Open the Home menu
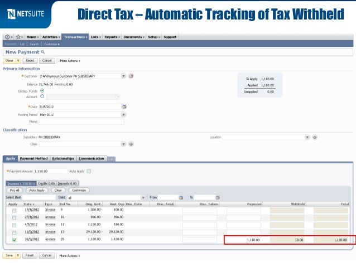 [x=32, y=37]
